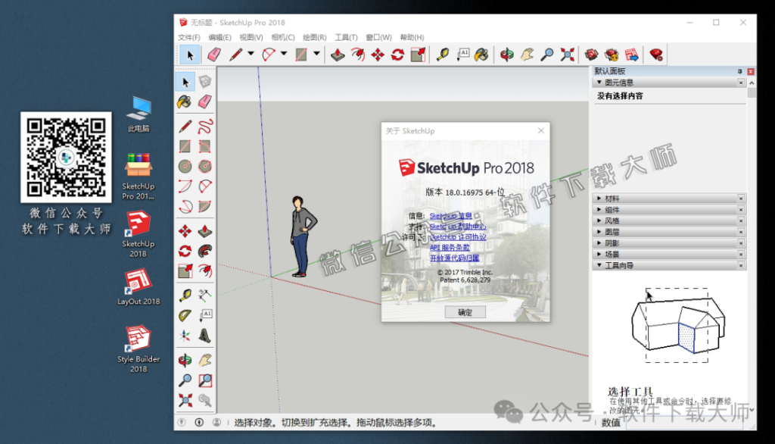Select the Rotate tool
775x444 pixels.
click(x=397, y=54)
